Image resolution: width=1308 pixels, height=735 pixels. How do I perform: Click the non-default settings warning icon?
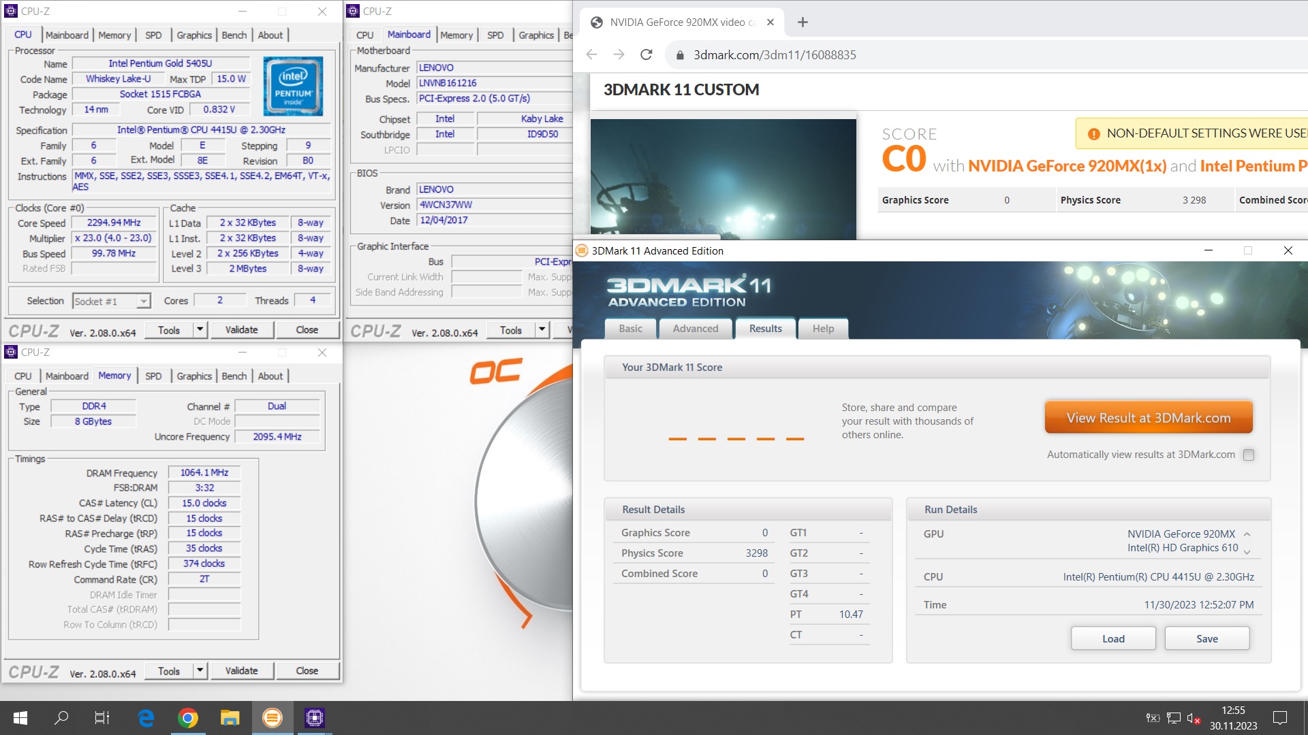click(x=1093, y=134)
